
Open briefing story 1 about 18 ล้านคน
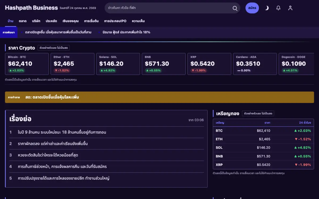pos(107,132)
